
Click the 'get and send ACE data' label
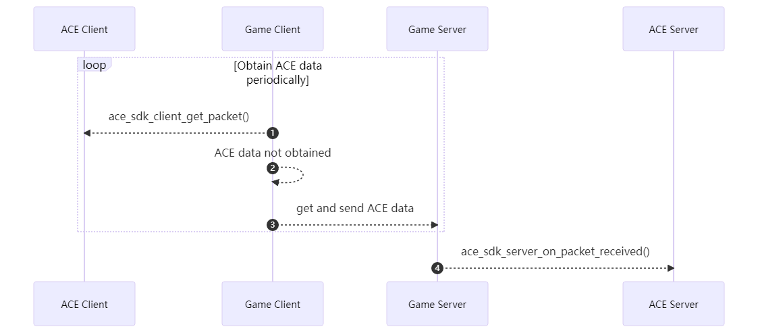click(355, 208)
